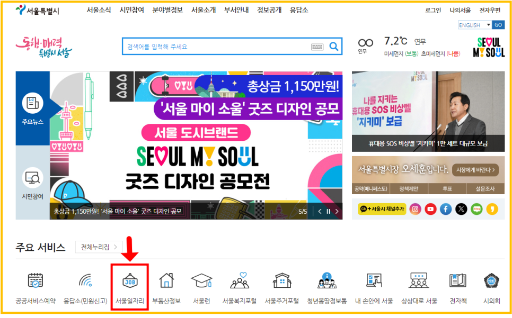
Task: Open Seoul YouTube icon
Action: pos(430,209)
